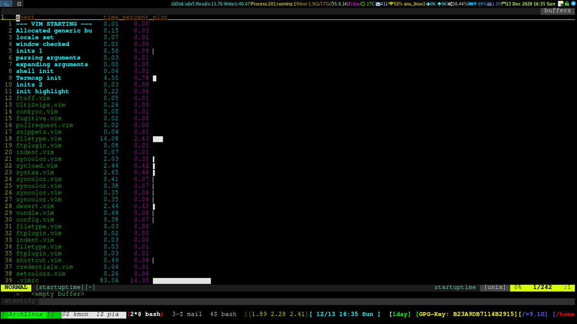The height and width of the screenshot is (324, 577).
Task: Click the 'percent' column header
Action: pos(136,17)
